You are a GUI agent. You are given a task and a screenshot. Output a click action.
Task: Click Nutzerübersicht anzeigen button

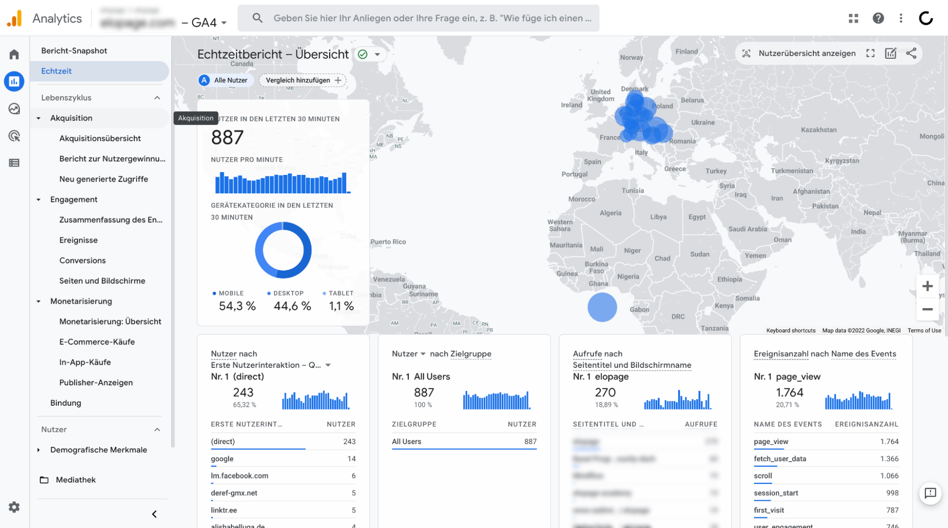point(799,53)
